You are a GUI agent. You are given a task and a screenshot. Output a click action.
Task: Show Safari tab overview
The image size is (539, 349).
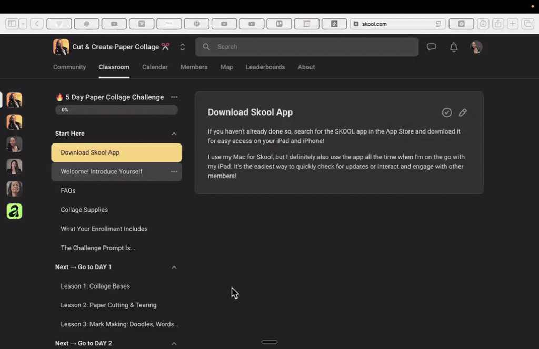527,24
